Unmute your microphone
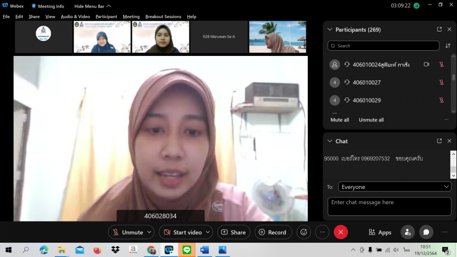Image resolution: width=457 pixels, height=257 pixels. click(x=127, y=232)
